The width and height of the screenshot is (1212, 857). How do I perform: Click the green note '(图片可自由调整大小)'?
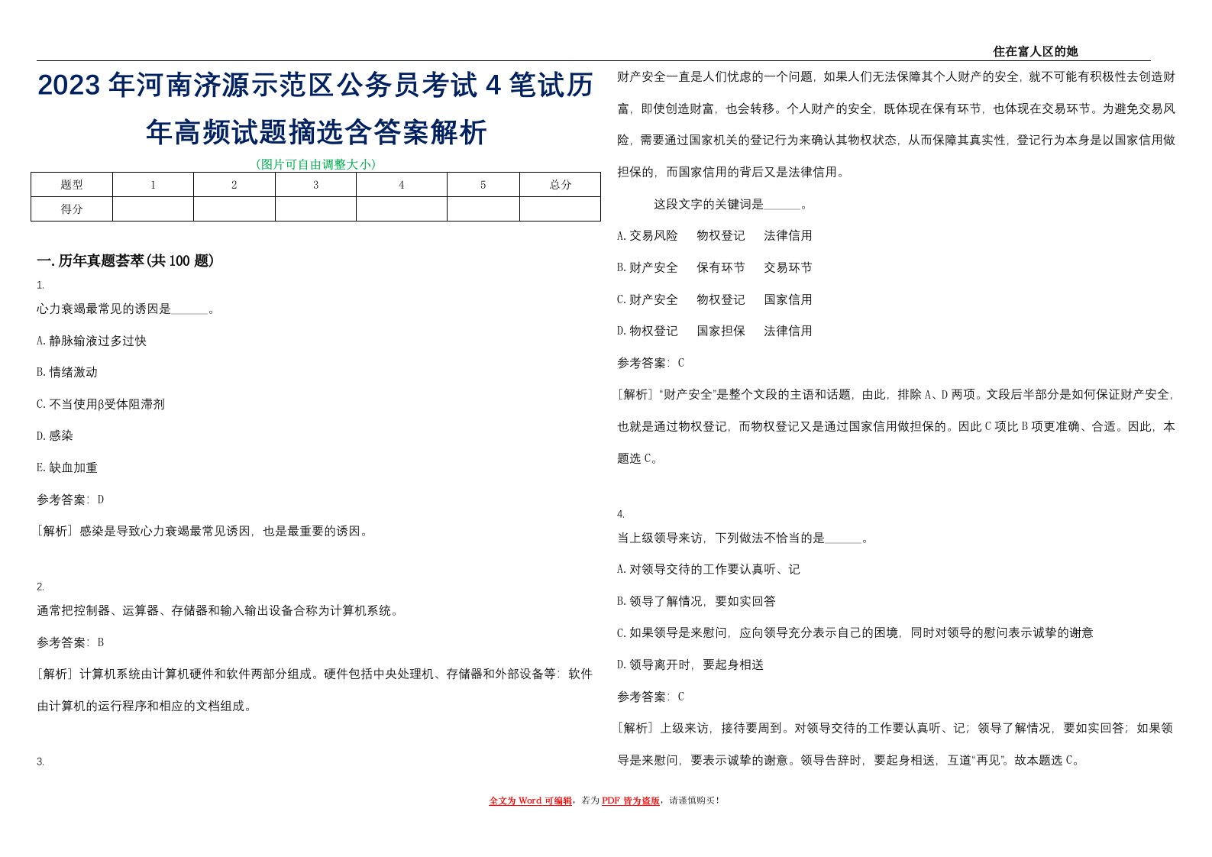(315, 164)
